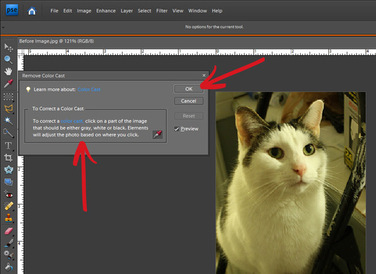Click the Home icon in the header

(x=31, y=11)
